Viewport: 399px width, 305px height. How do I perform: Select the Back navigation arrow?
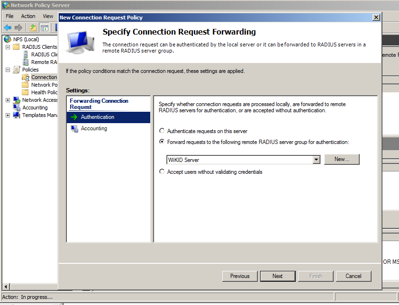click(x=8, y=27)
